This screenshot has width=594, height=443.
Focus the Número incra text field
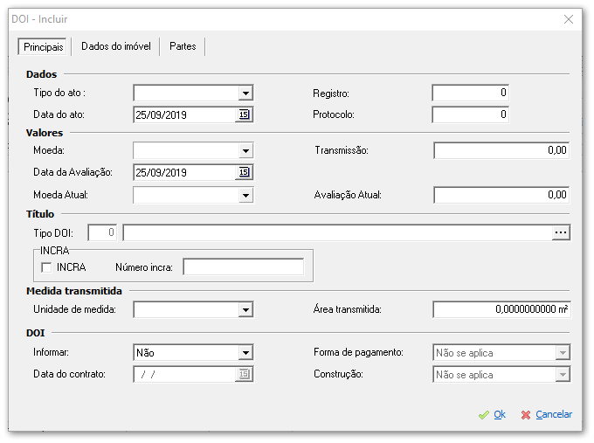[243, 267]
